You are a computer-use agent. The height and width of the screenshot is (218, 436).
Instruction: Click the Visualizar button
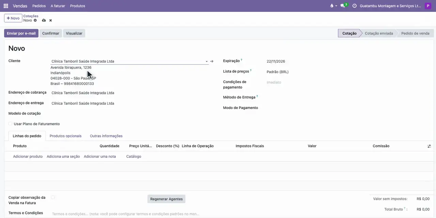click(74, 33)
